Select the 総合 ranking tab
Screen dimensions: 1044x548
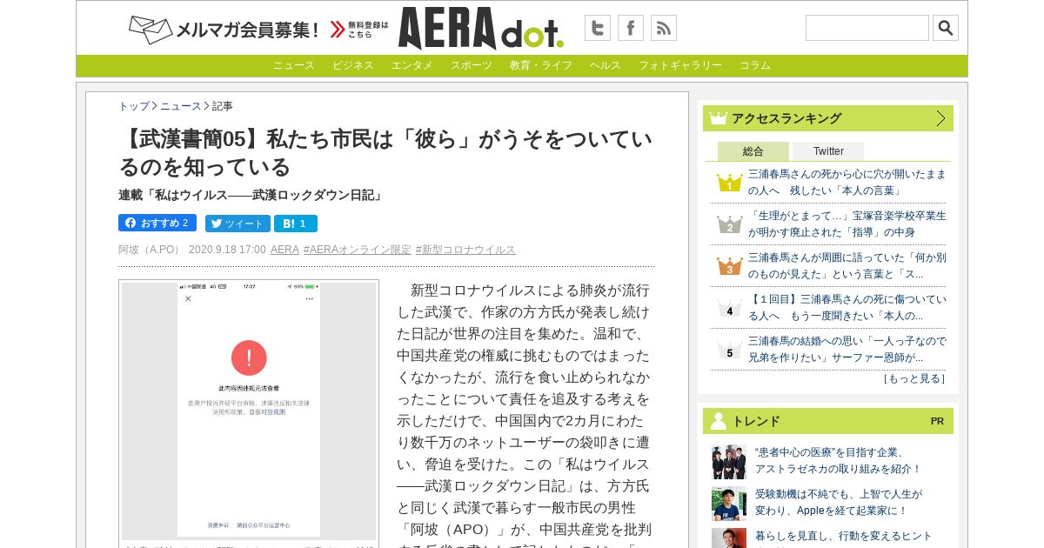click(753, 151)
